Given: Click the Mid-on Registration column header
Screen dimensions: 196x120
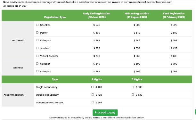Looking at the screenshot, I should pos(137,15).
